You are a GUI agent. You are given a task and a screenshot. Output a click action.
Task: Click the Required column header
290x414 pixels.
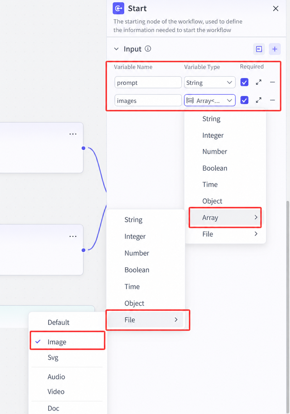pyautogui.click(x=252, y=67)
